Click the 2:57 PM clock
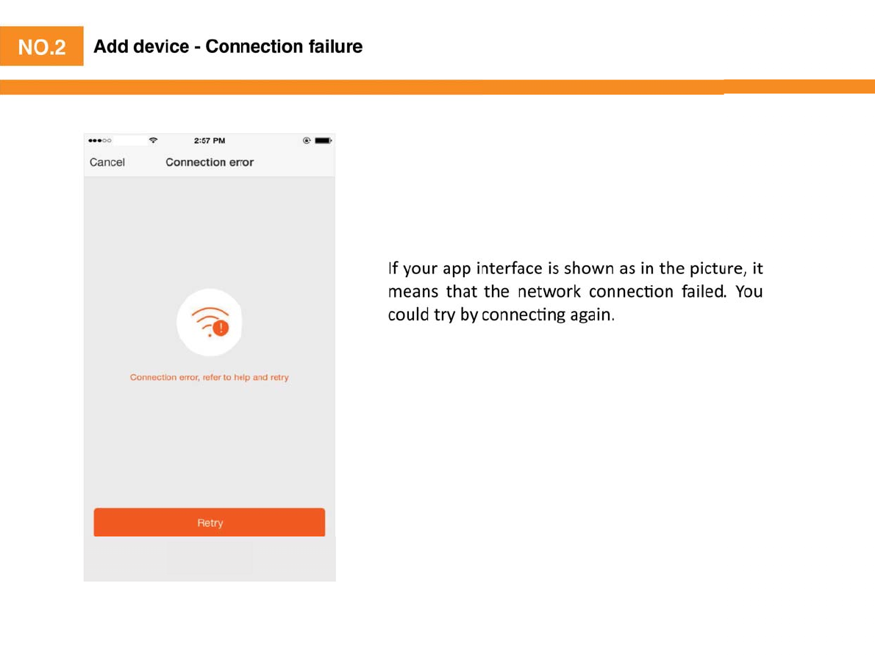Screen dimensions: 875x657 pos(210,140)
